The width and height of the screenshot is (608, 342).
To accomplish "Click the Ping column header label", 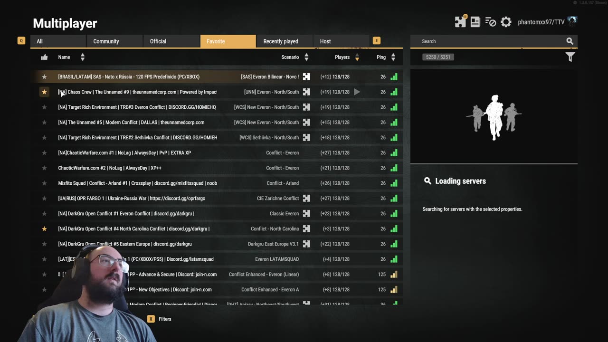I will [381, 57].
